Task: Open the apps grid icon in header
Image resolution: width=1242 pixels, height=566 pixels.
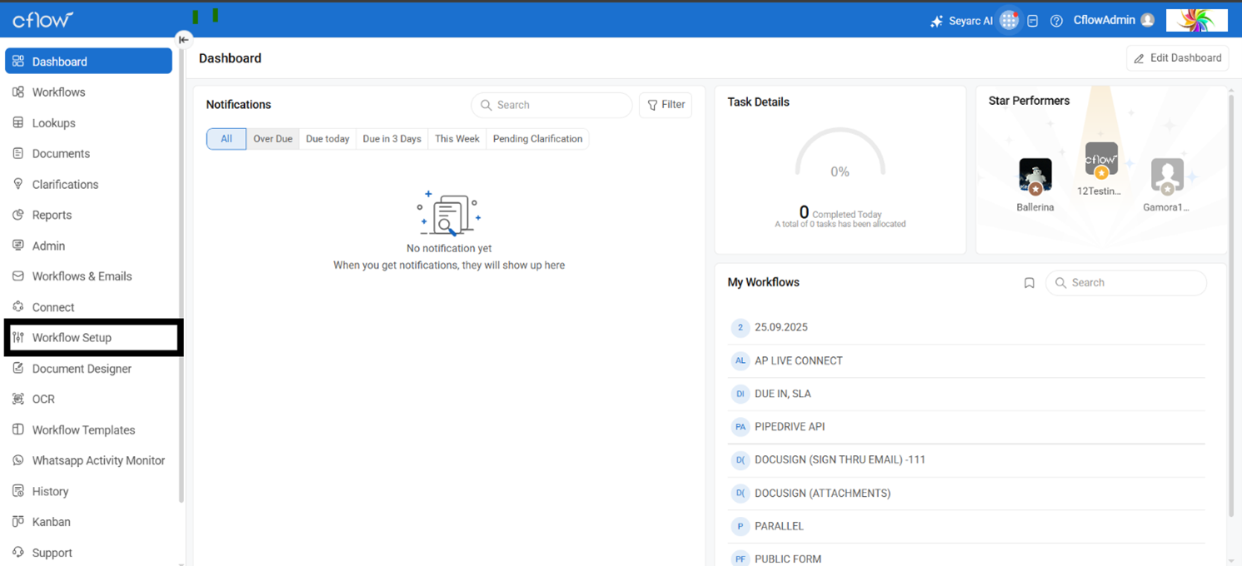Action: tap(1009, 21)
